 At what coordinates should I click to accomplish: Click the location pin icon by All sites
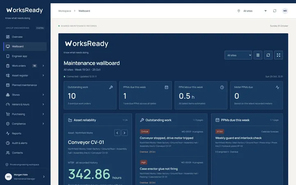[238, 11]
